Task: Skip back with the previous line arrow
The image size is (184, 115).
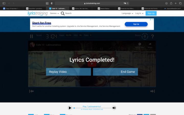Action: coord(31,91)
